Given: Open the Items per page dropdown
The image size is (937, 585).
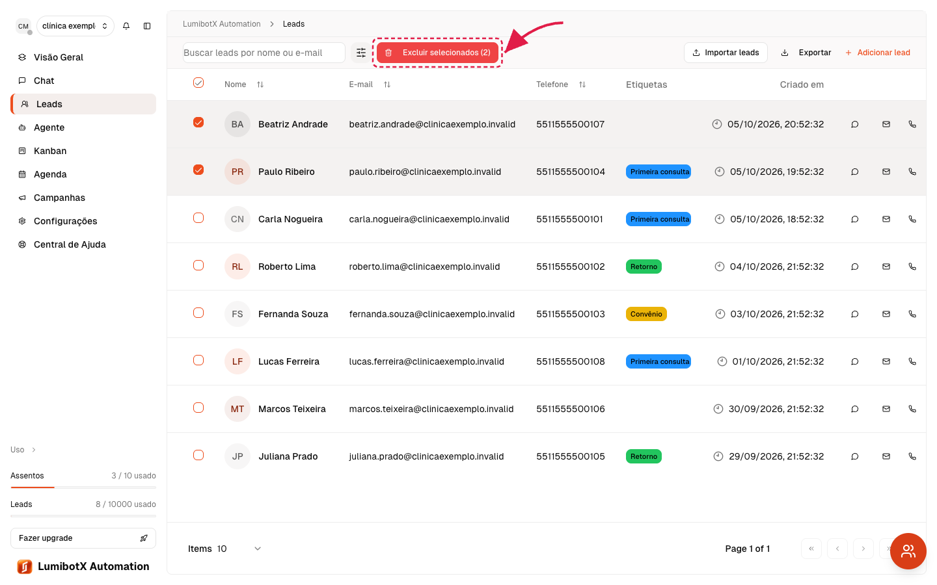Looking at the screenshot, I should click(x=225, y=549).
